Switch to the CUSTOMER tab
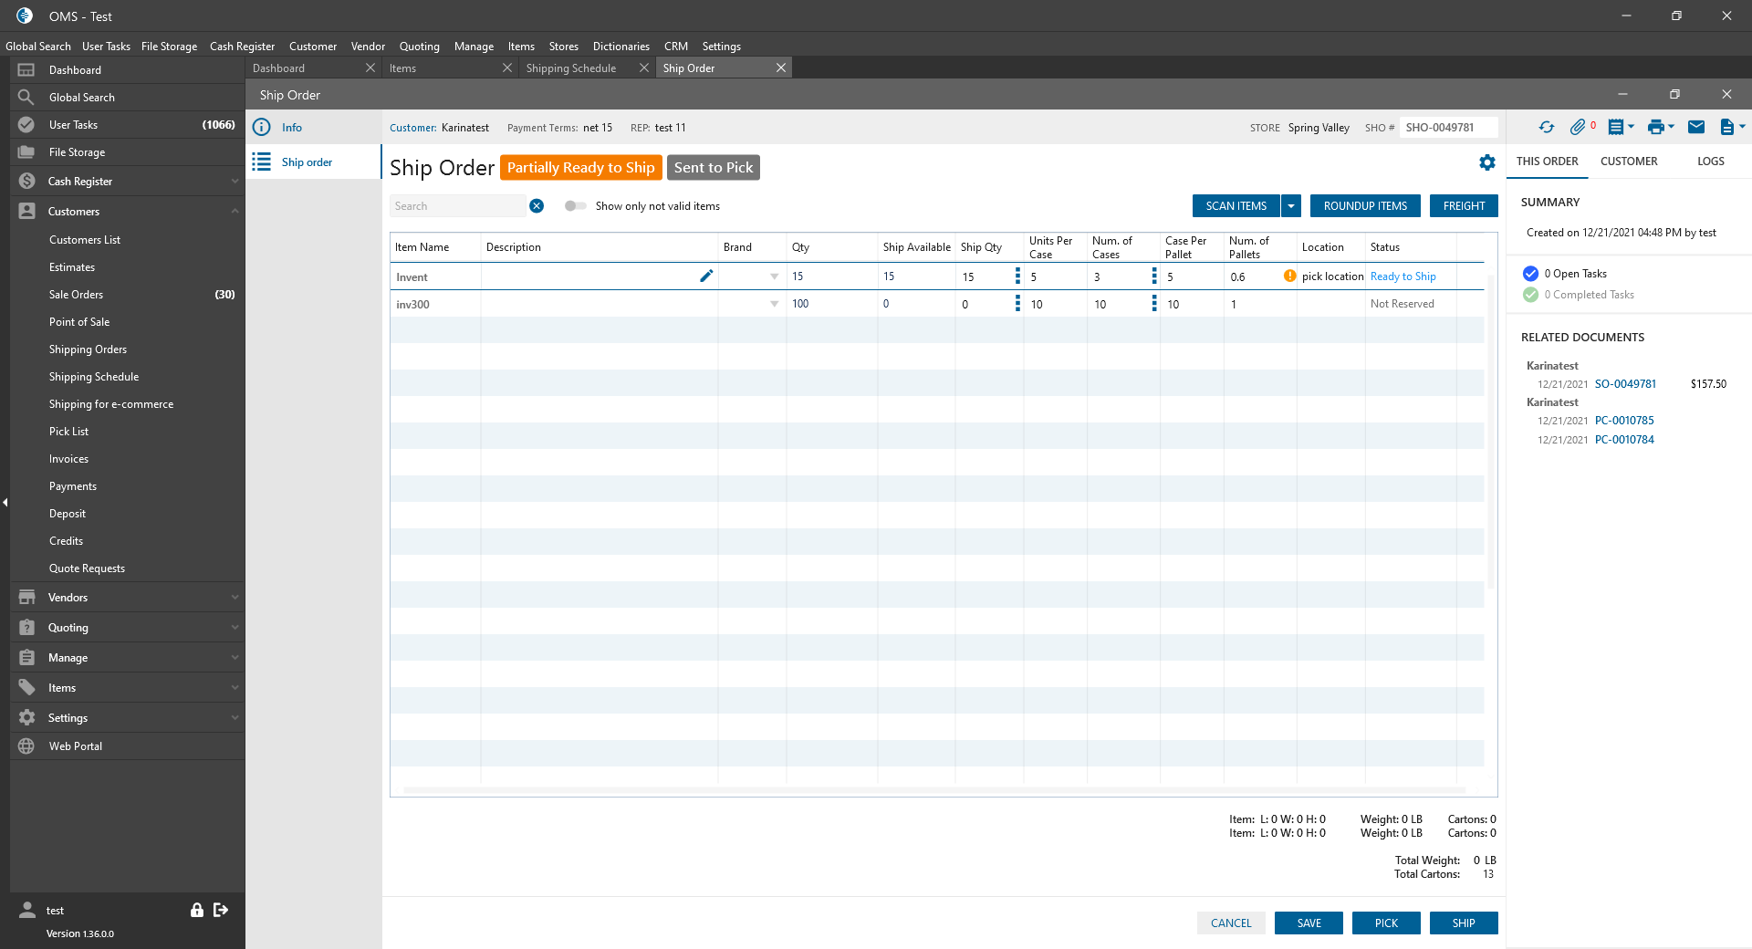Viewport: 1752px width, 949px height. (x=1628, y=162)
